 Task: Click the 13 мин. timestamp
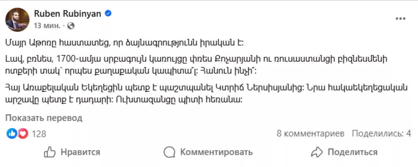coord(47,26)
